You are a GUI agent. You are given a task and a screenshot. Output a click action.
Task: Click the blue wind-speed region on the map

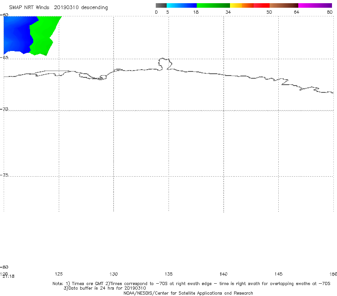point(17,35)
